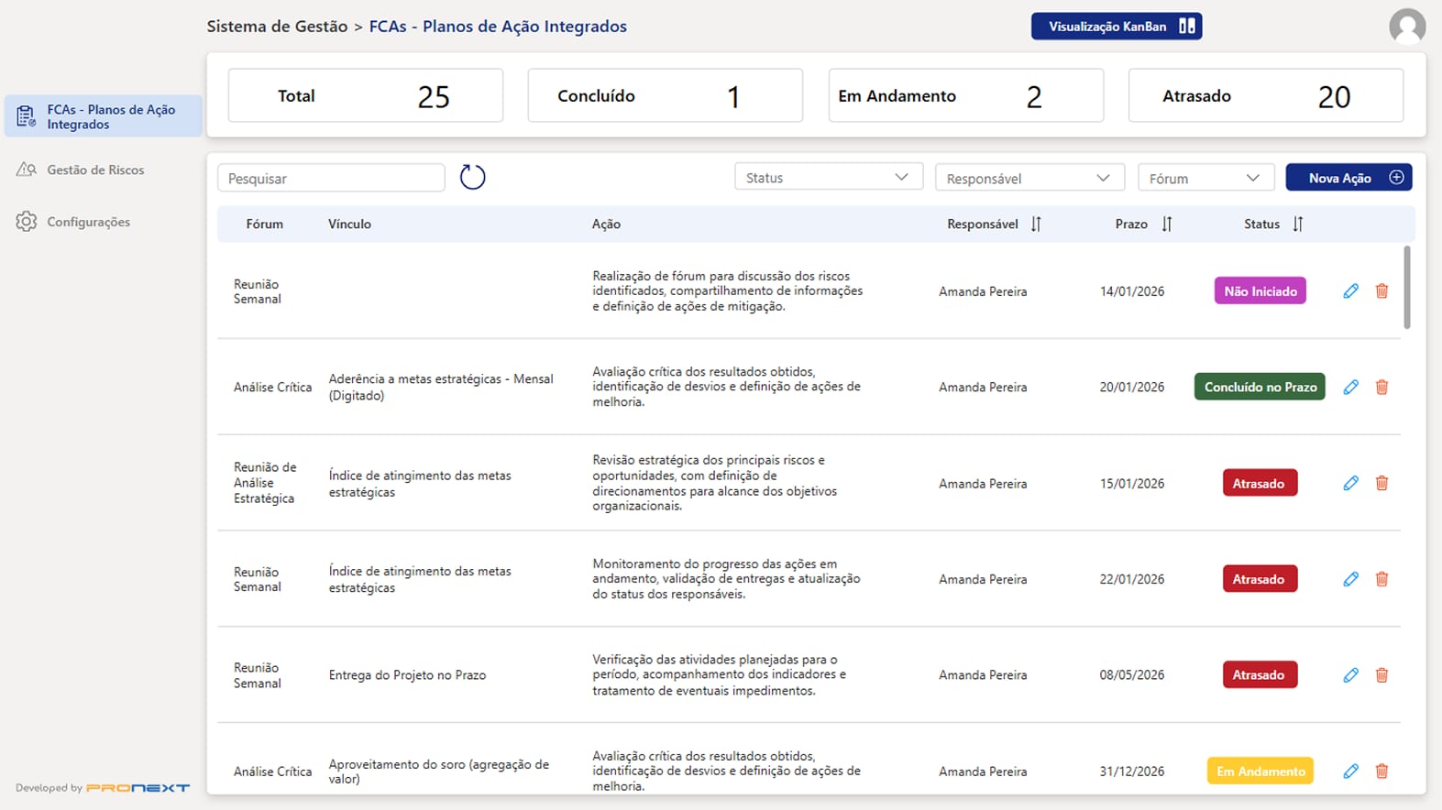The height and width of the screenshot is (810, 1442).
Task: Click the FCAs sidebar clipboard icon
Action: pyautogui.click(x=27, y=116)
